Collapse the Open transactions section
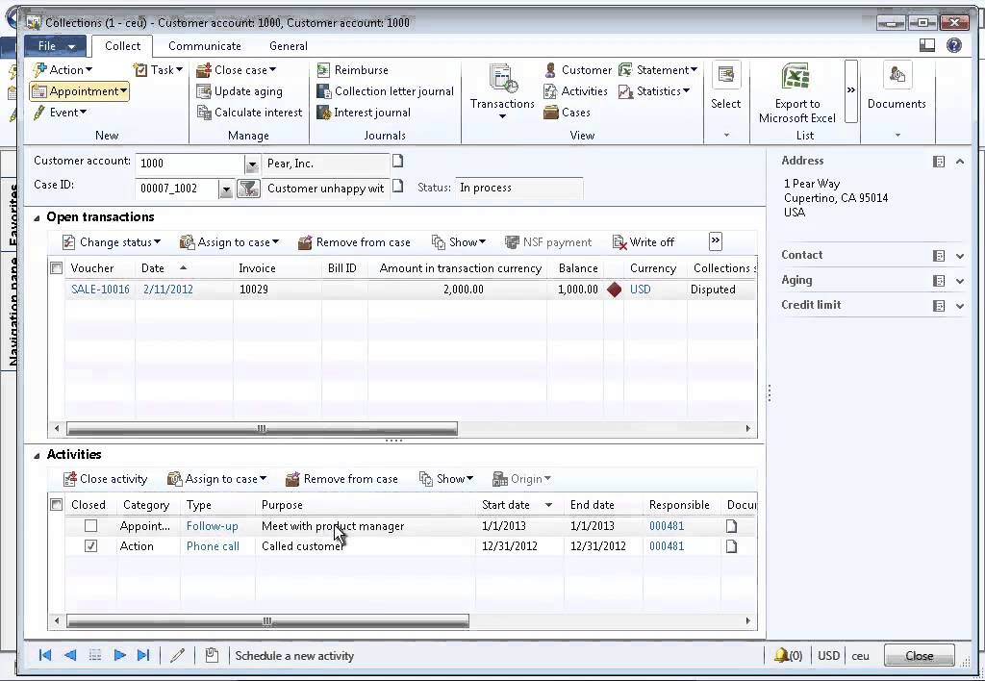This screenshot has width=985, height=681. (37, 218)
